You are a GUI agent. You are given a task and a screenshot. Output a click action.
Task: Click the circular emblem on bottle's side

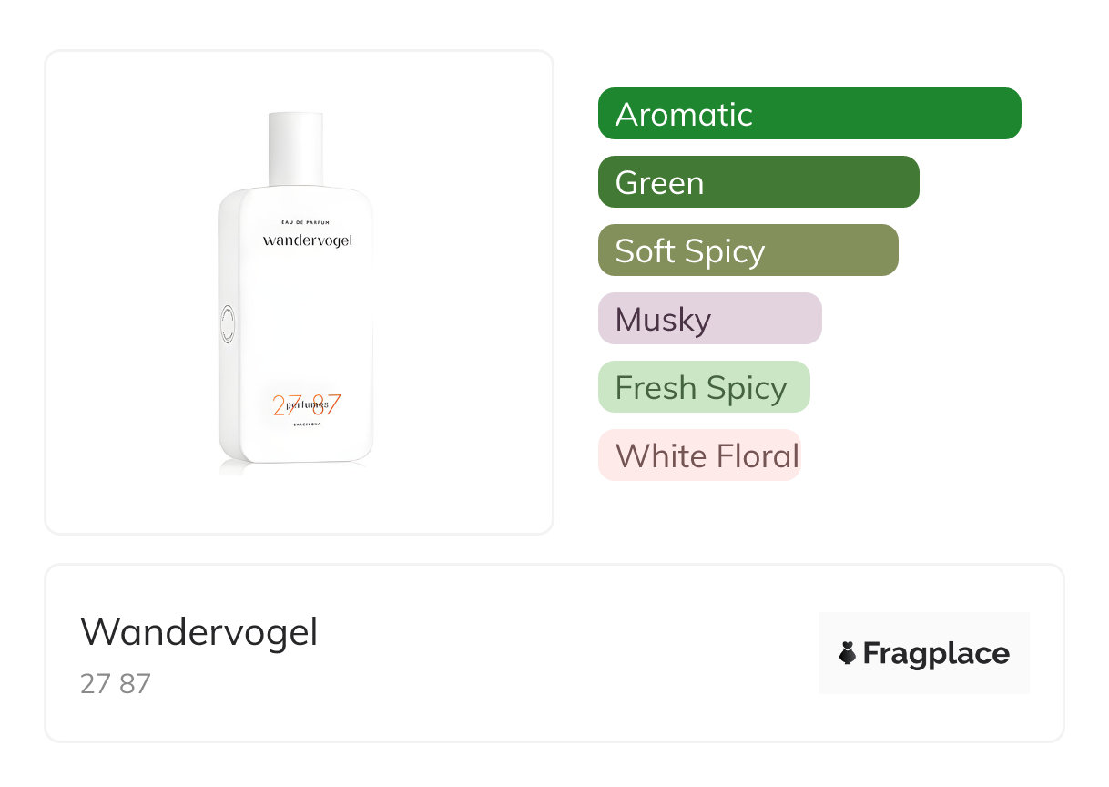coord(227,325)
